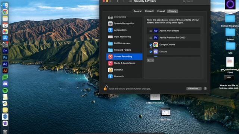Select Speech Recognition in privacy list
This screenshot has width=239, height=134.
(124, 23)
